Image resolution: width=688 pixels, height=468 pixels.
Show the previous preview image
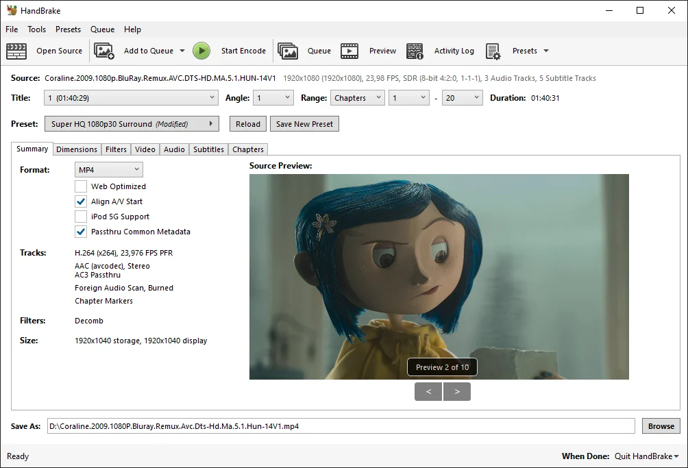[x=428, y=392]
